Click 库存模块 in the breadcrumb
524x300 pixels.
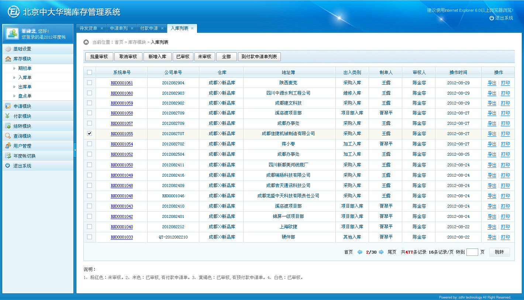click(137, 42)
